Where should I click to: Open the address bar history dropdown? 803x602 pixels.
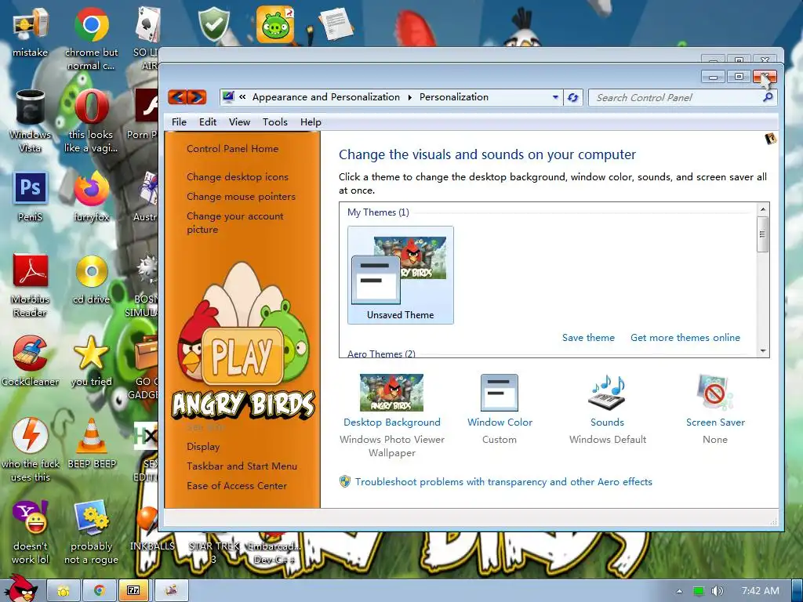[555, 97]
